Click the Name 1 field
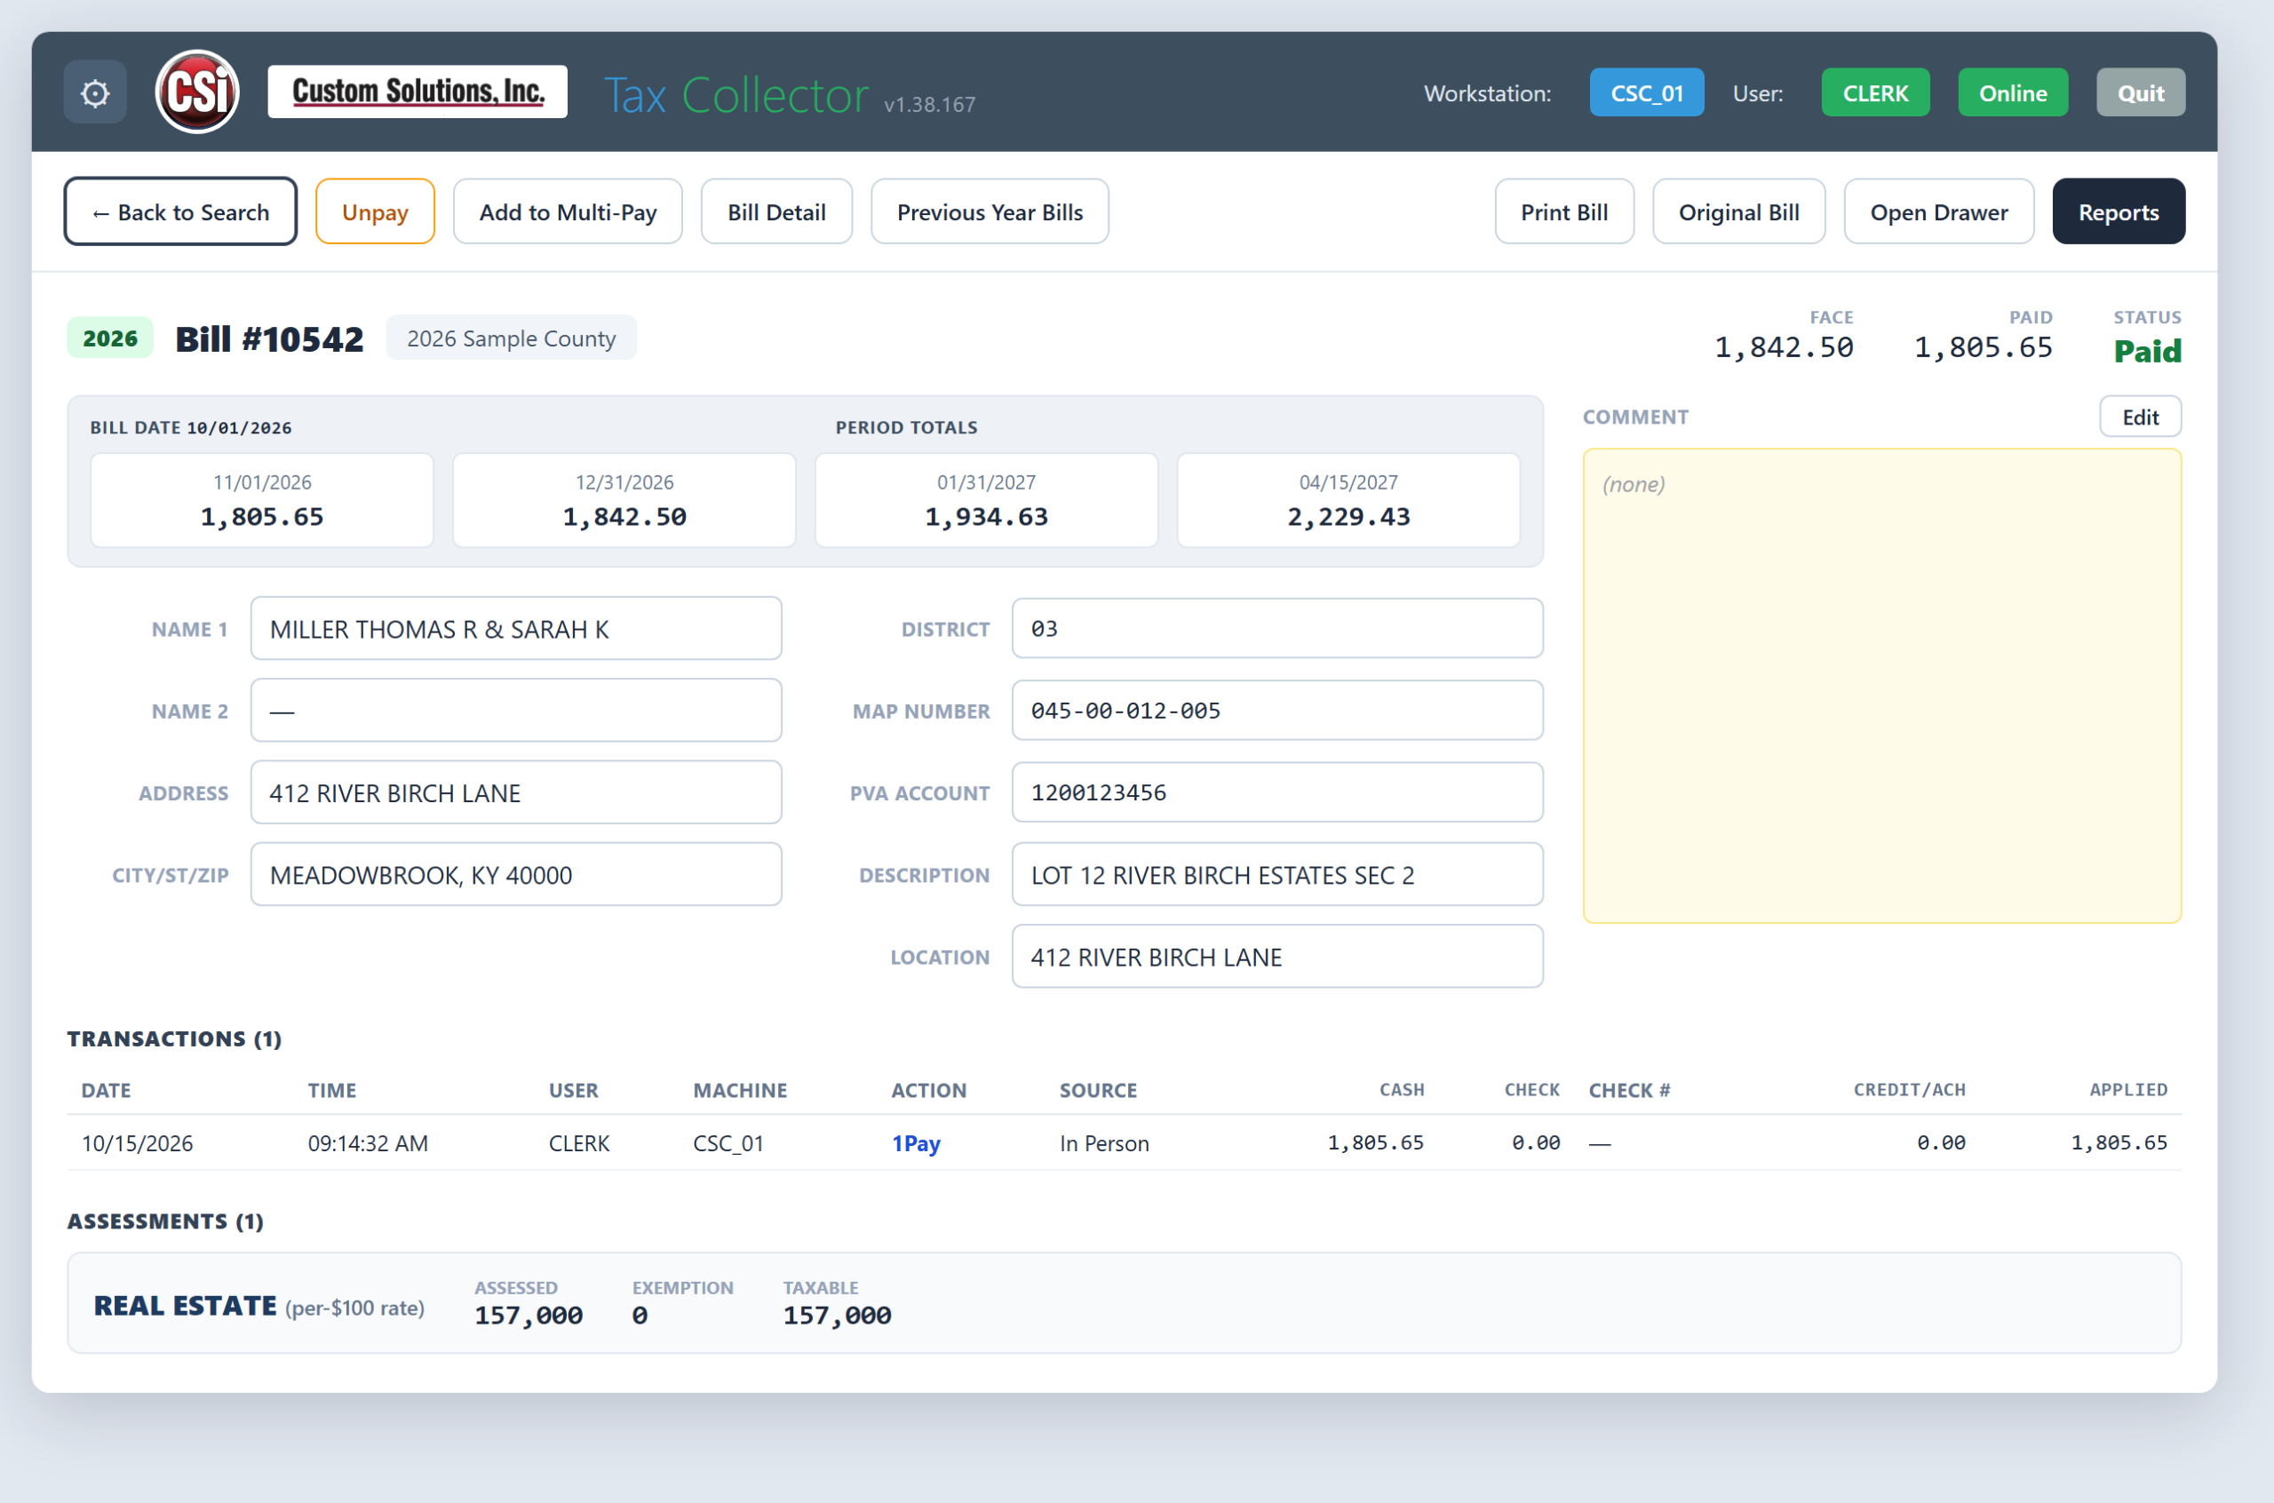 tap(516, 629)
